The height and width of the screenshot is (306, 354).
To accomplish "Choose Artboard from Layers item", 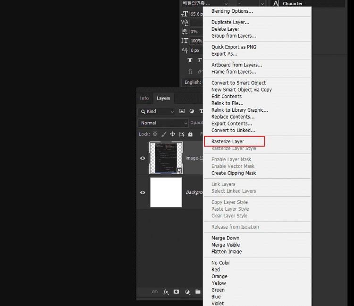I will coord(257,65).
